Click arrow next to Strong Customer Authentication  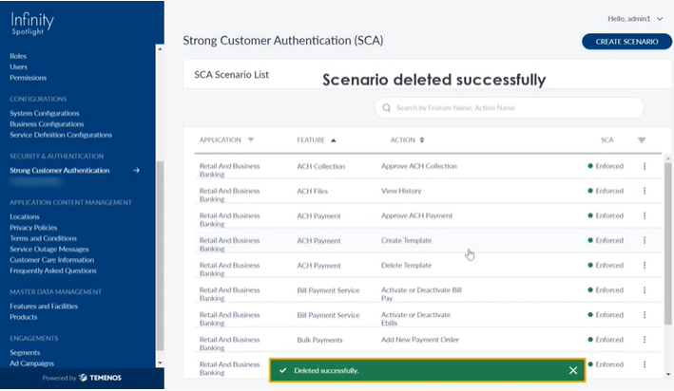coord(137,171)
